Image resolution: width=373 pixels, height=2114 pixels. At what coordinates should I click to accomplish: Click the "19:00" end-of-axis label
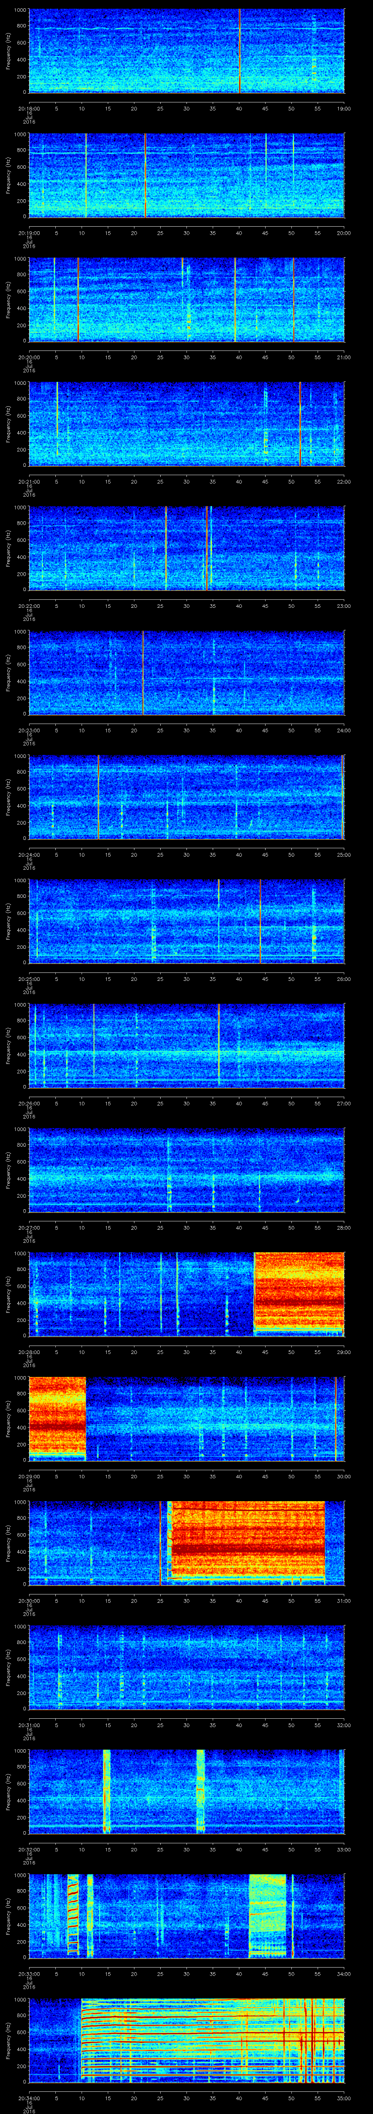coord(344,108)
